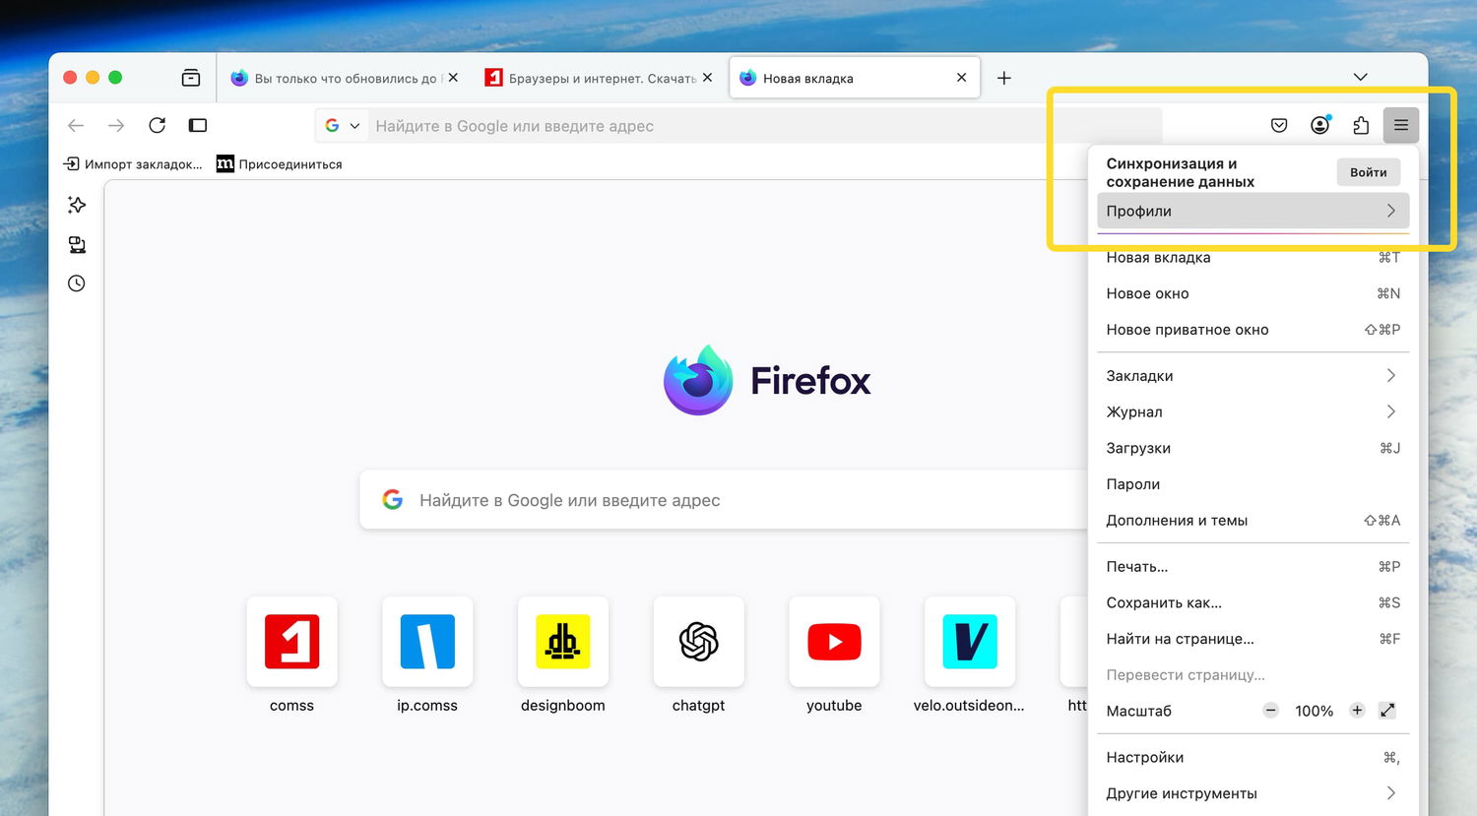Click the plus icon to open new tab

[x=1004, y=78]
